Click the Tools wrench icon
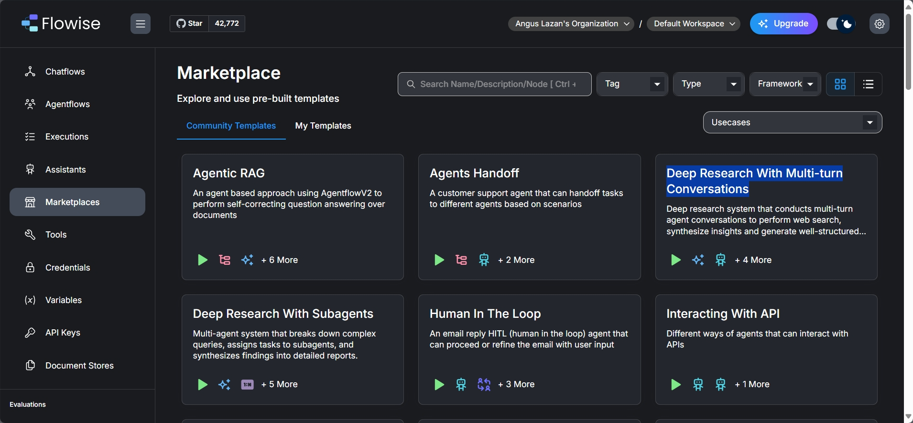Screen dimensions: 913x423 point(30,235)
